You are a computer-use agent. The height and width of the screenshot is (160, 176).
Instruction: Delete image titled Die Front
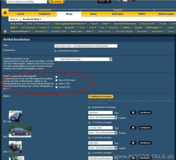[133, 113]
